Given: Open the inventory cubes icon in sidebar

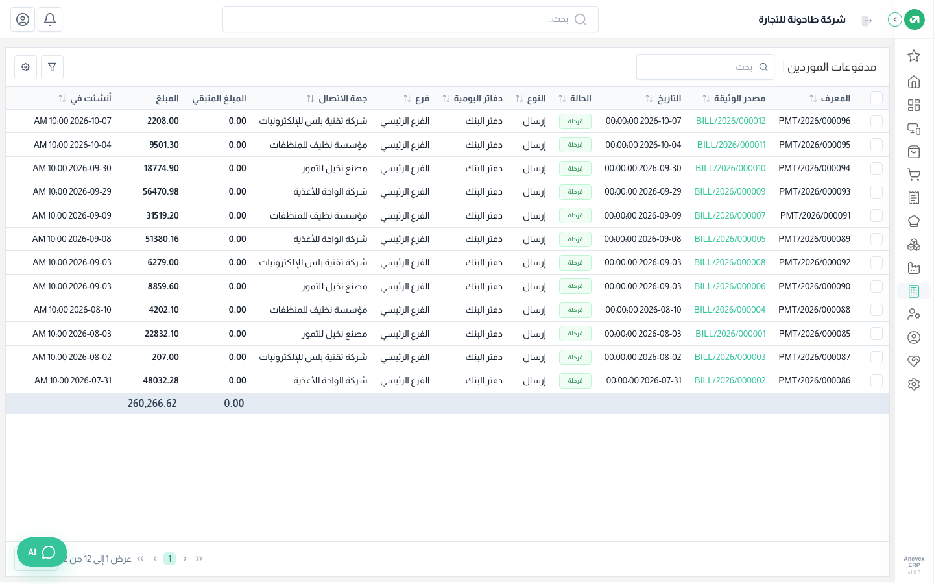Looking at the screenshot, I should pyautogui.click(x=914, y=245).
